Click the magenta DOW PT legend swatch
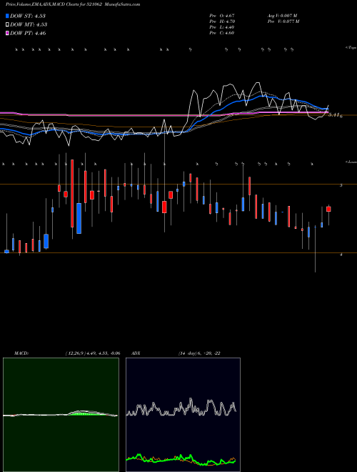The image size is (357, 472). click(7, 34)
